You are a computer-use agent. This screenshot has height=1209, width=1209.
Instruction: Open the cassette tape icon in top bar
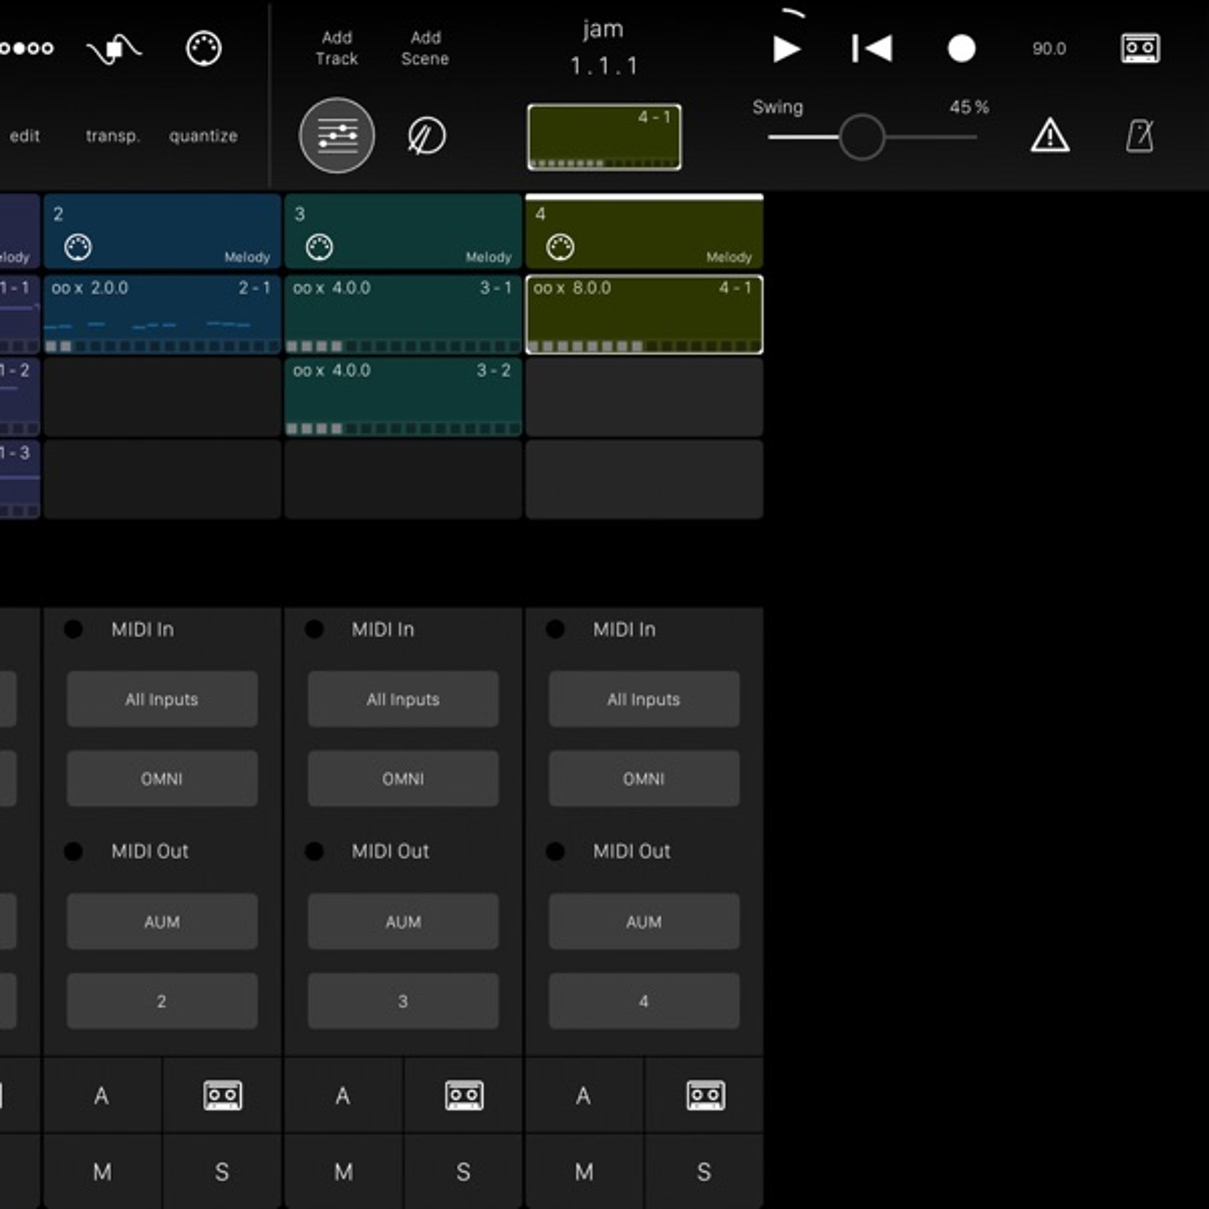1140,49
